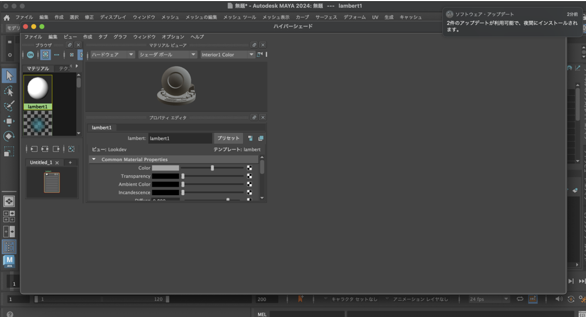Activate the Lasso select tool

coord(9,91)
